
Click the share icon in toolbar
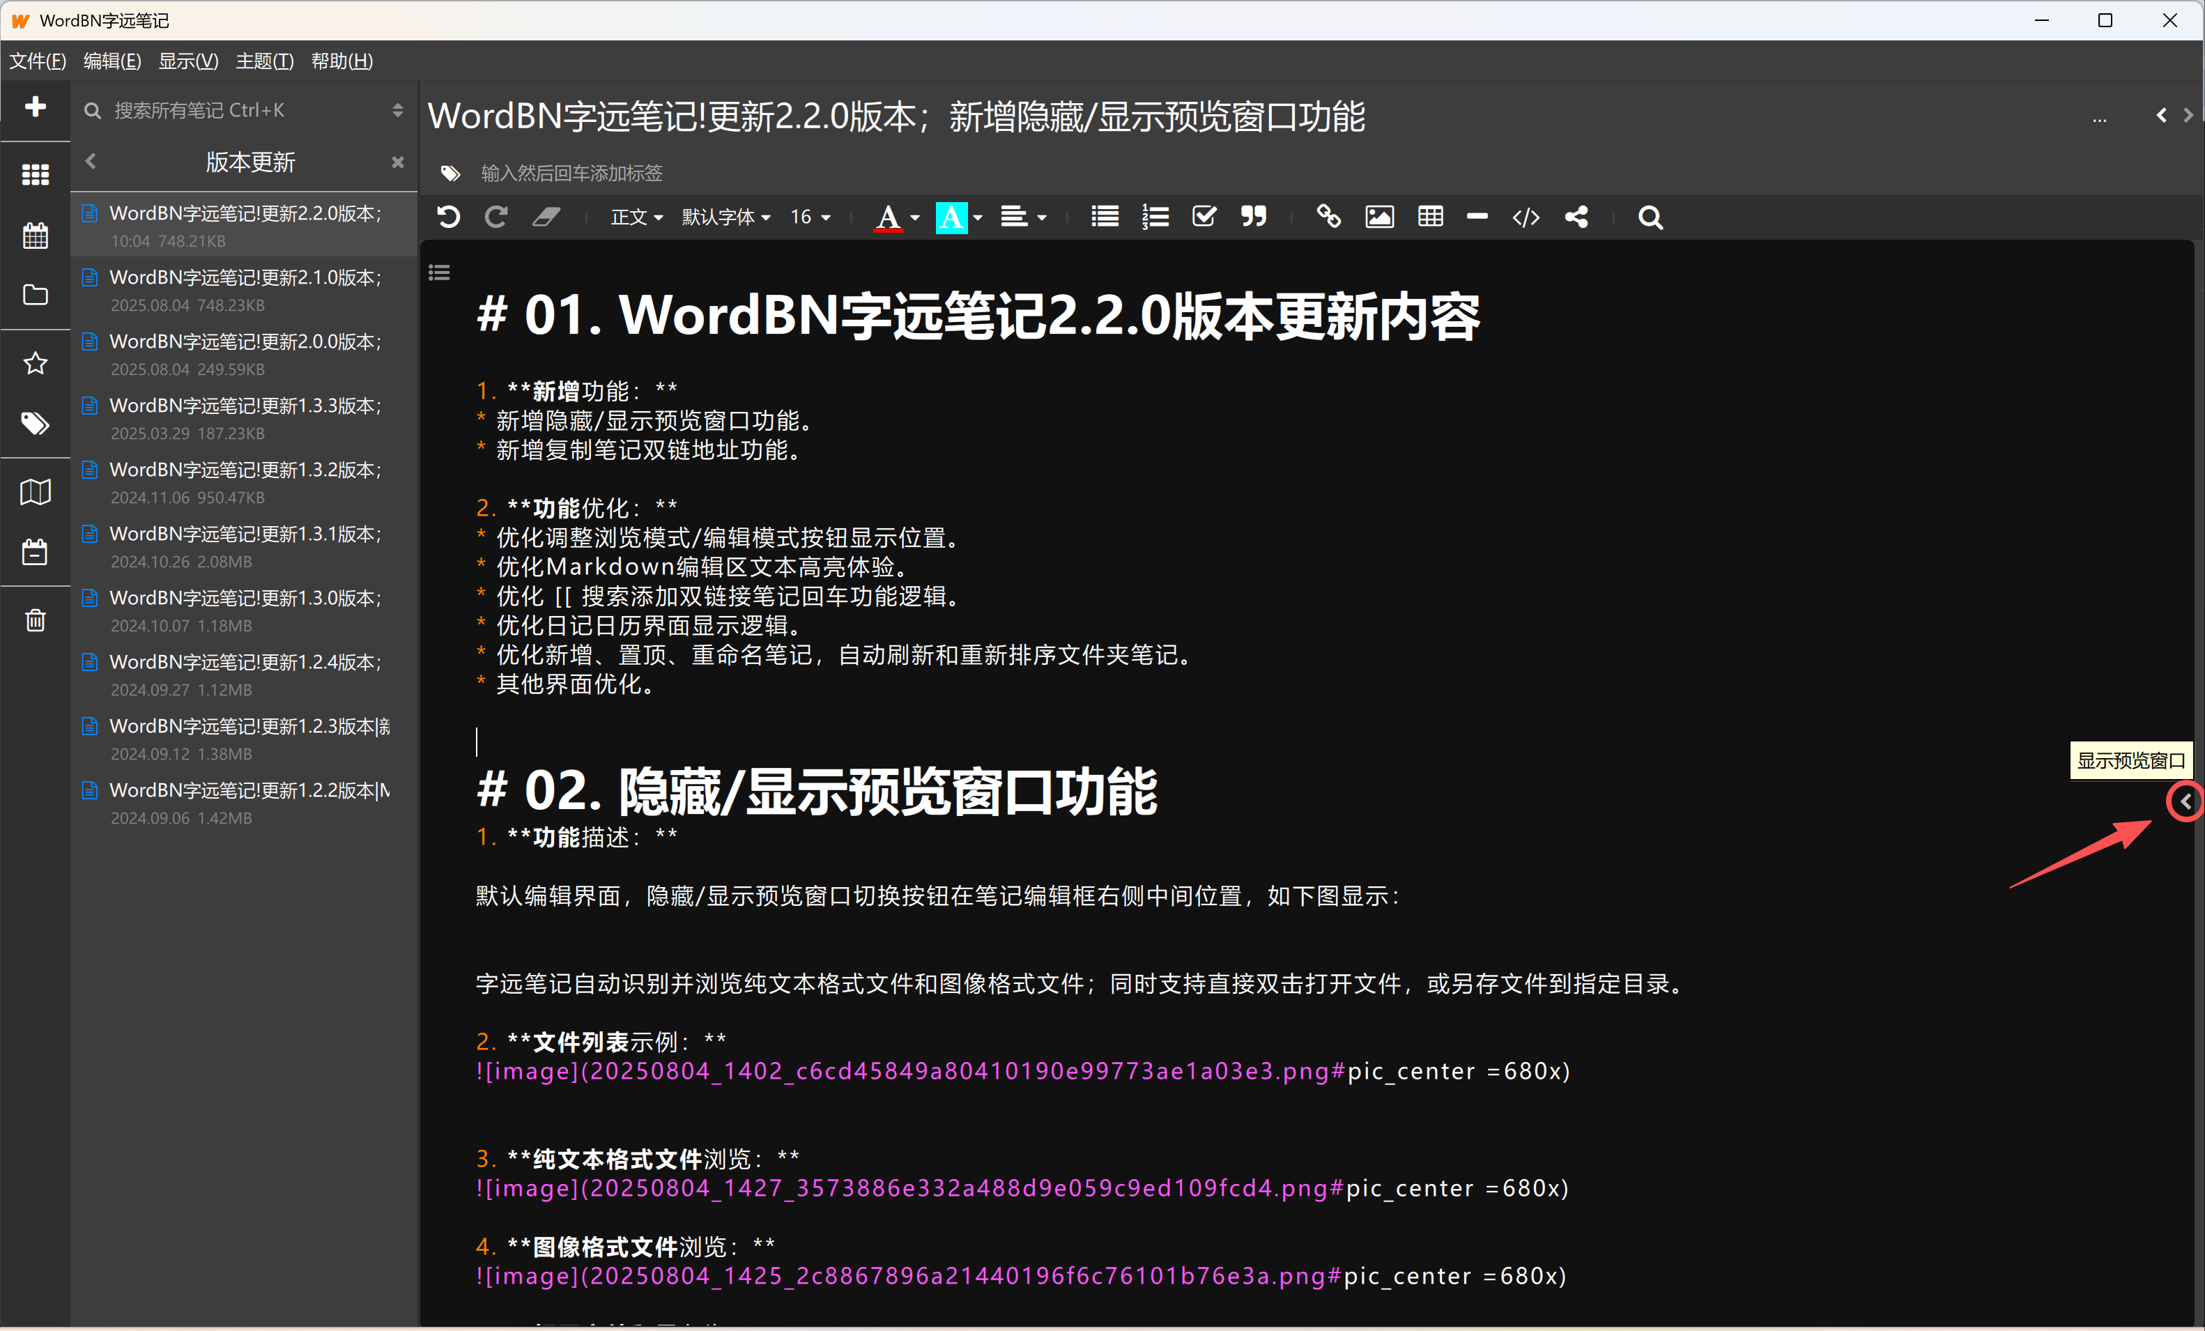(1577, 217)
